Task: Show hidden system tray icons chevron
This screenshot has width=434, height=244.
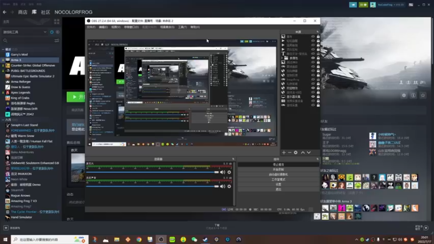Action: pos(356,240)
